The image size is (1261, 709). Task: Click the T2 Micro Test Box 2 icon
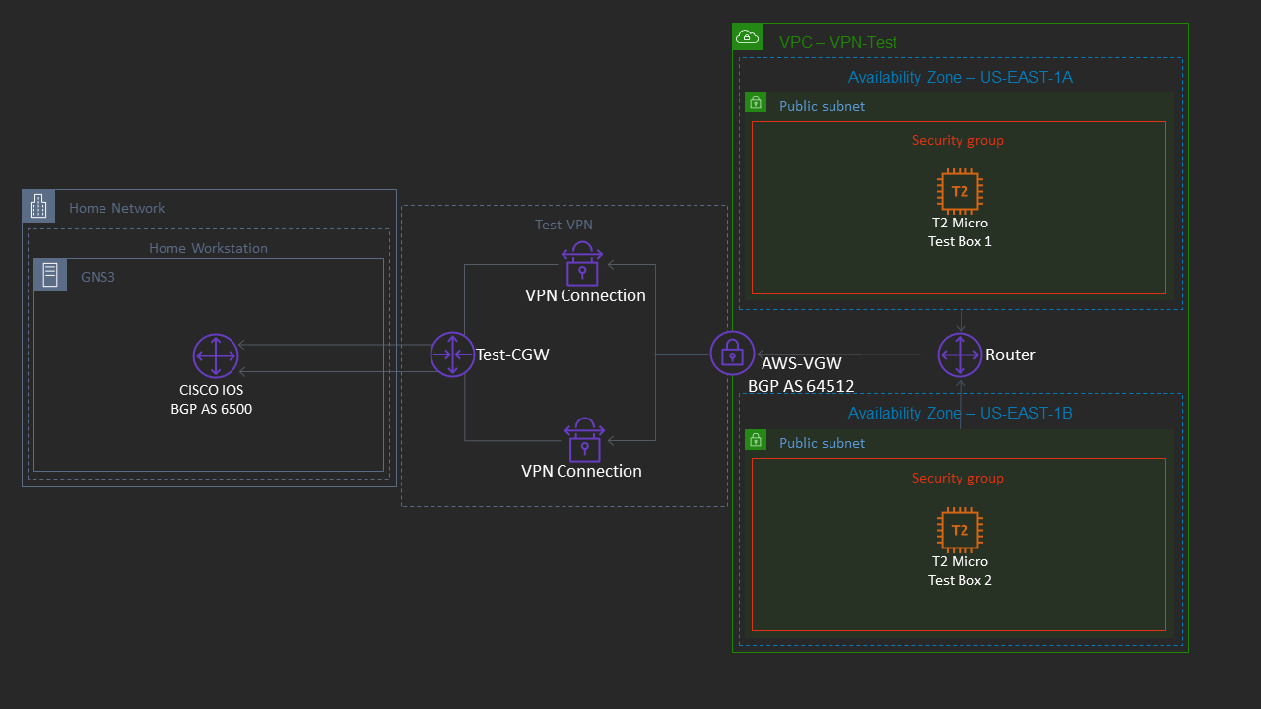tap(960, 529)
